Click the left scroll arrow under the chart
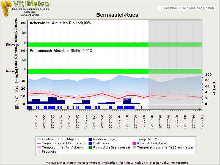The height and width of the screenshot is (165, 220). click(x=30, y=110)
